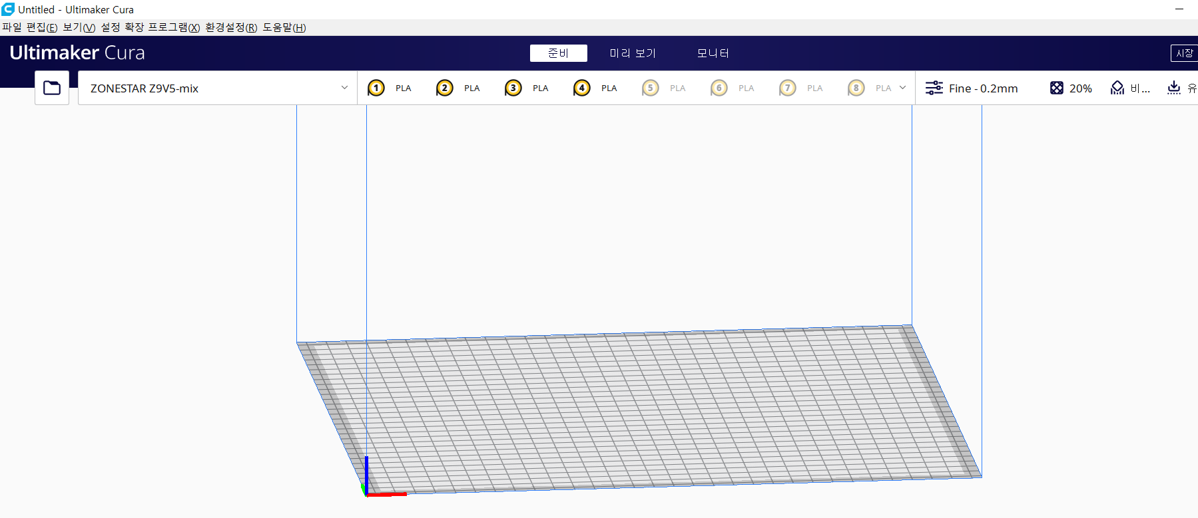Click the infill density icon
This screenshot has height=518, width=1198.
coord(1057,88)
